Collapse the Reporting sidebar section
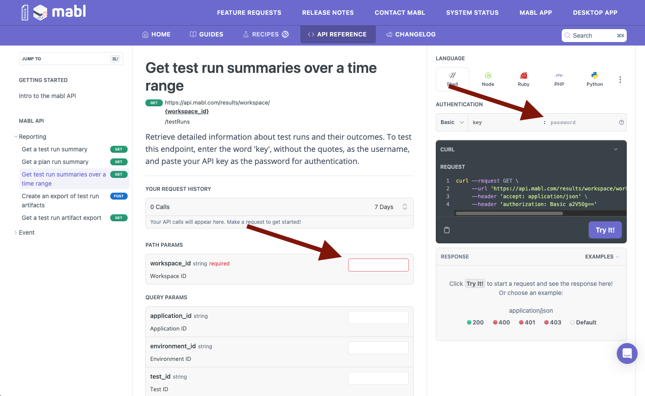Viewport: 645px width, 396px height. coord(16,137)
